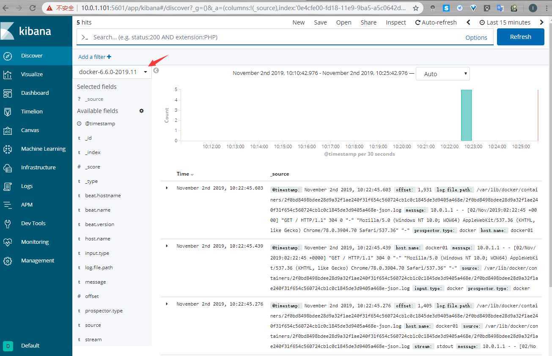
Task: Select the _type field
Action: tap(91, 181)
